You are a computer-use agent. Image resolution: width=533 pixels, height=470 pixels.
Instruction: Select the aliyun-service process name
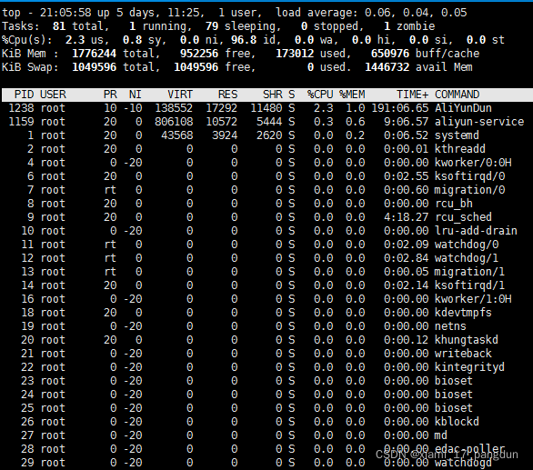click(479, 122)
